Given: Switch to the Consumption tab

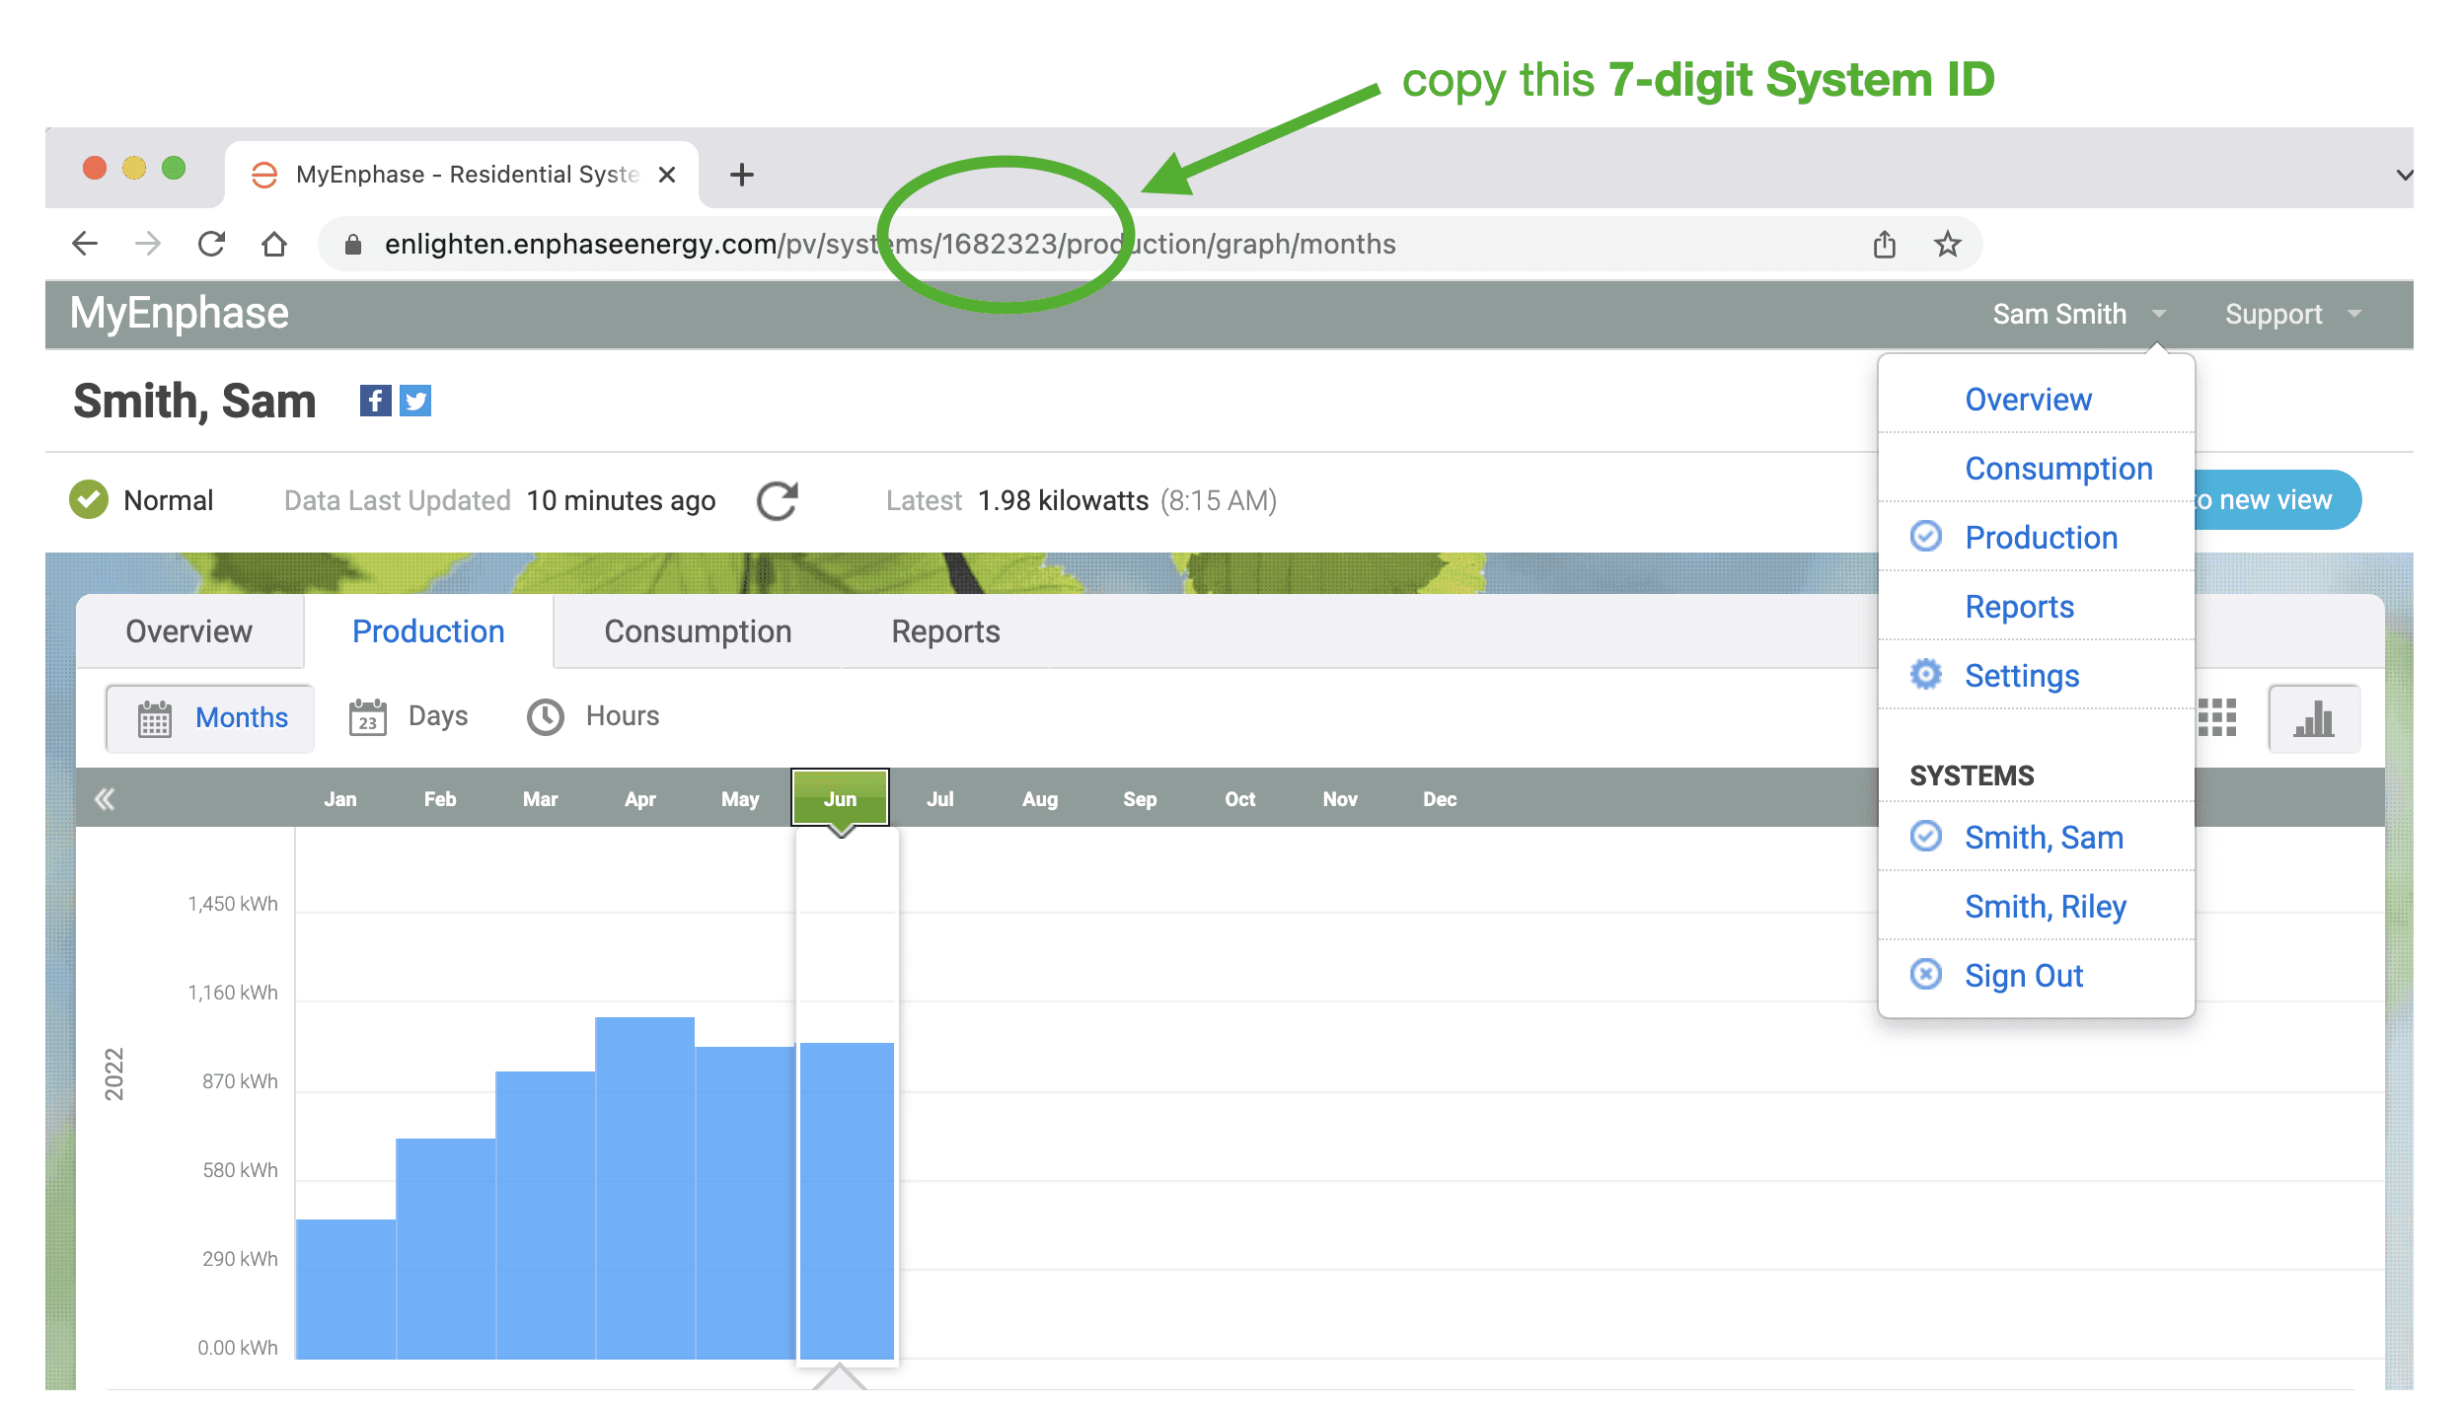Looking at the screenshot, I should pos(698,631).
